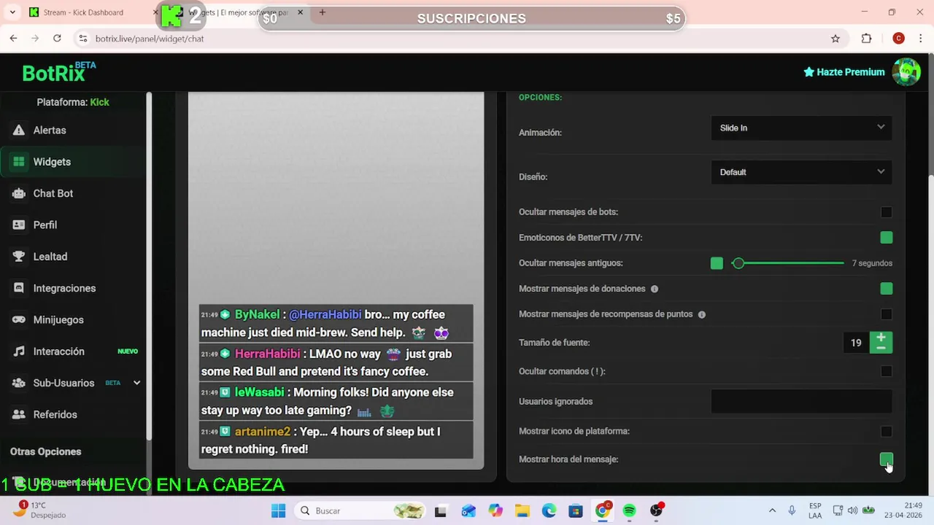Enable Mostrar mensajes de recompensas de puntos

(886, 314)
